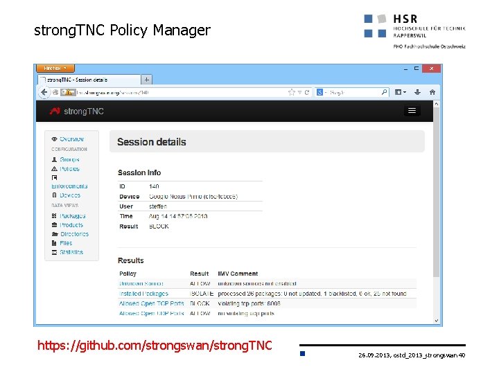
Task: Click the strongTNC logo brand
Action: point(77,111)
